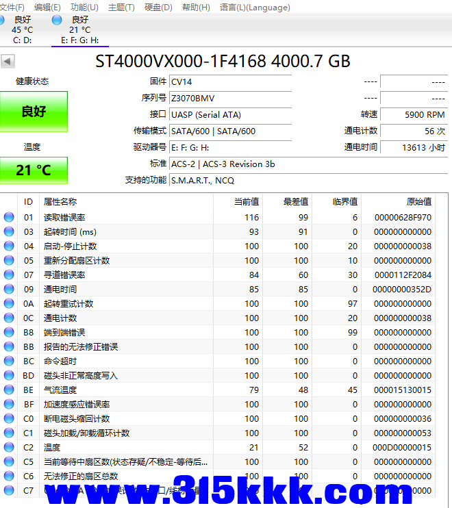Click status orb of row BC 命令超时
This screenshot has width=452, height=508.
[x=9, y=361]
